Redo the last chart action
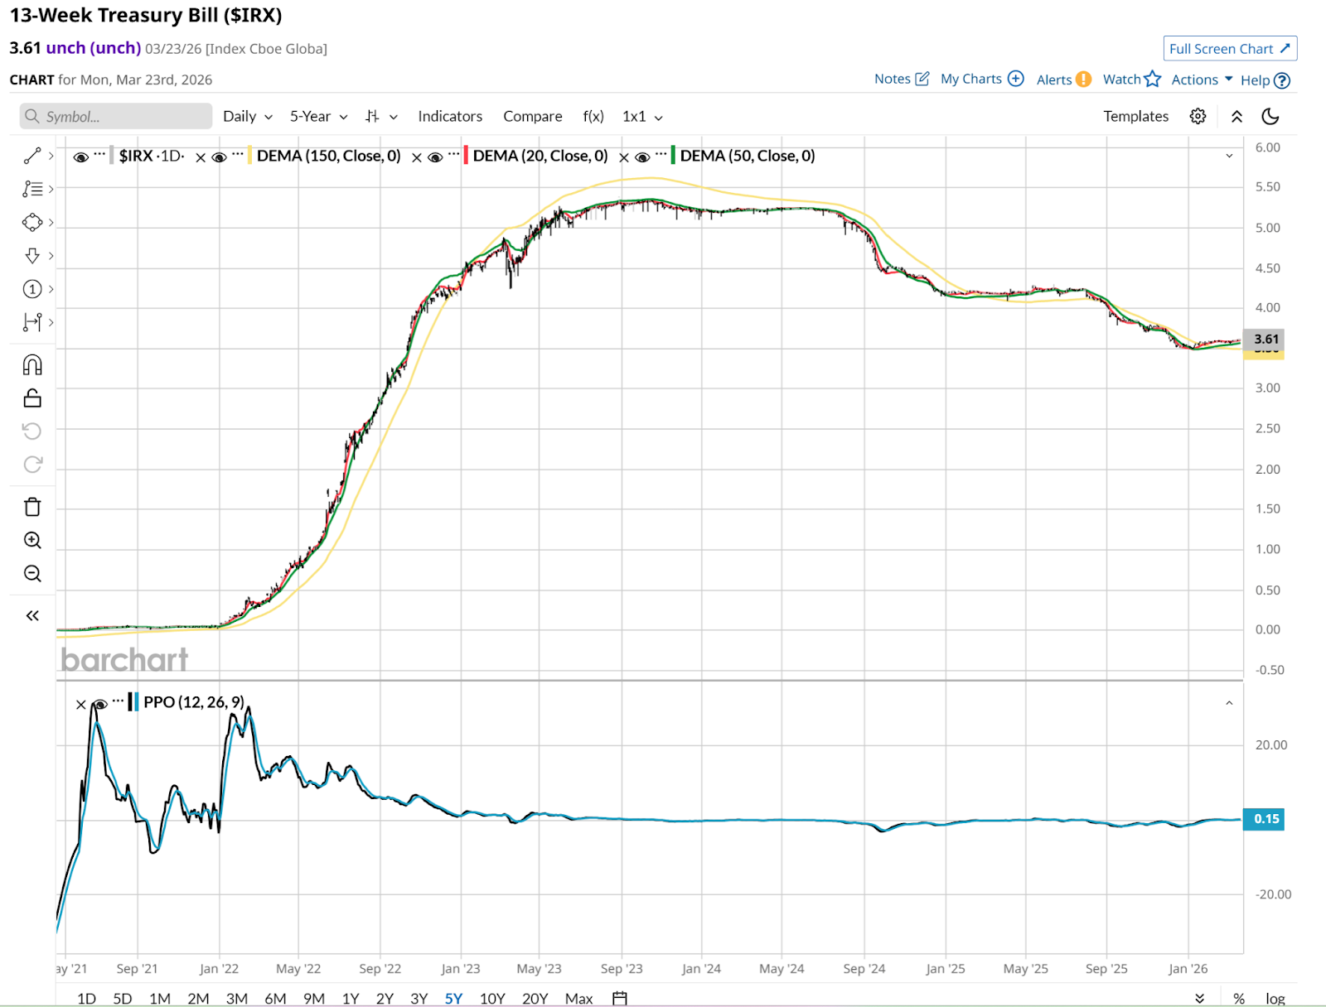1326x1007 pixels. point(32,464)
